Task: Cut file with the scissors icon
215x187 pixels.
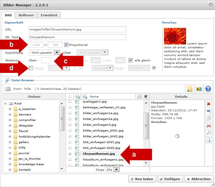Action: (209, 125)
